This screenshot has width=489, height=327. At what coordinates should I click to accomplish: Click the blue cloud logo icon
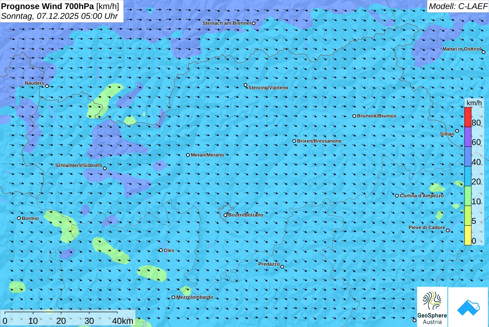468,308
